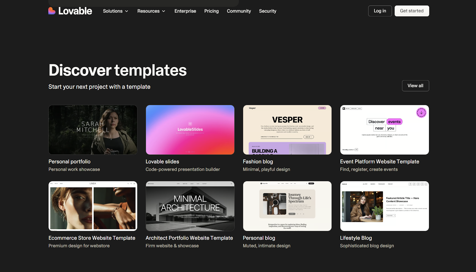
Task: Open the Sarah Mitchell portfolio thumbnail
Action: point(93,130)
